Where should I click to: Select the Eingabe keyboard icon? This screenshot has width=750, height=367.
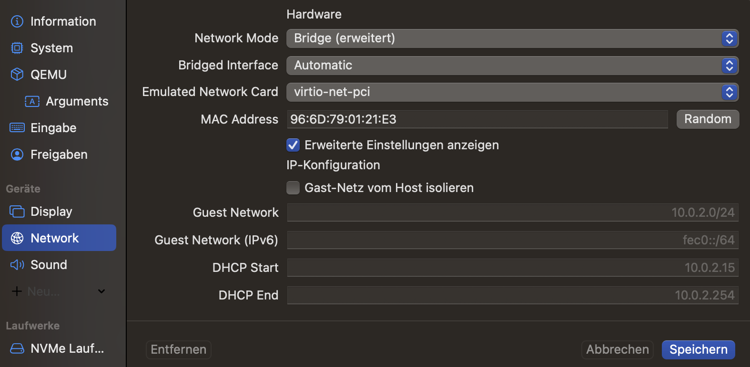pos(17,128)
